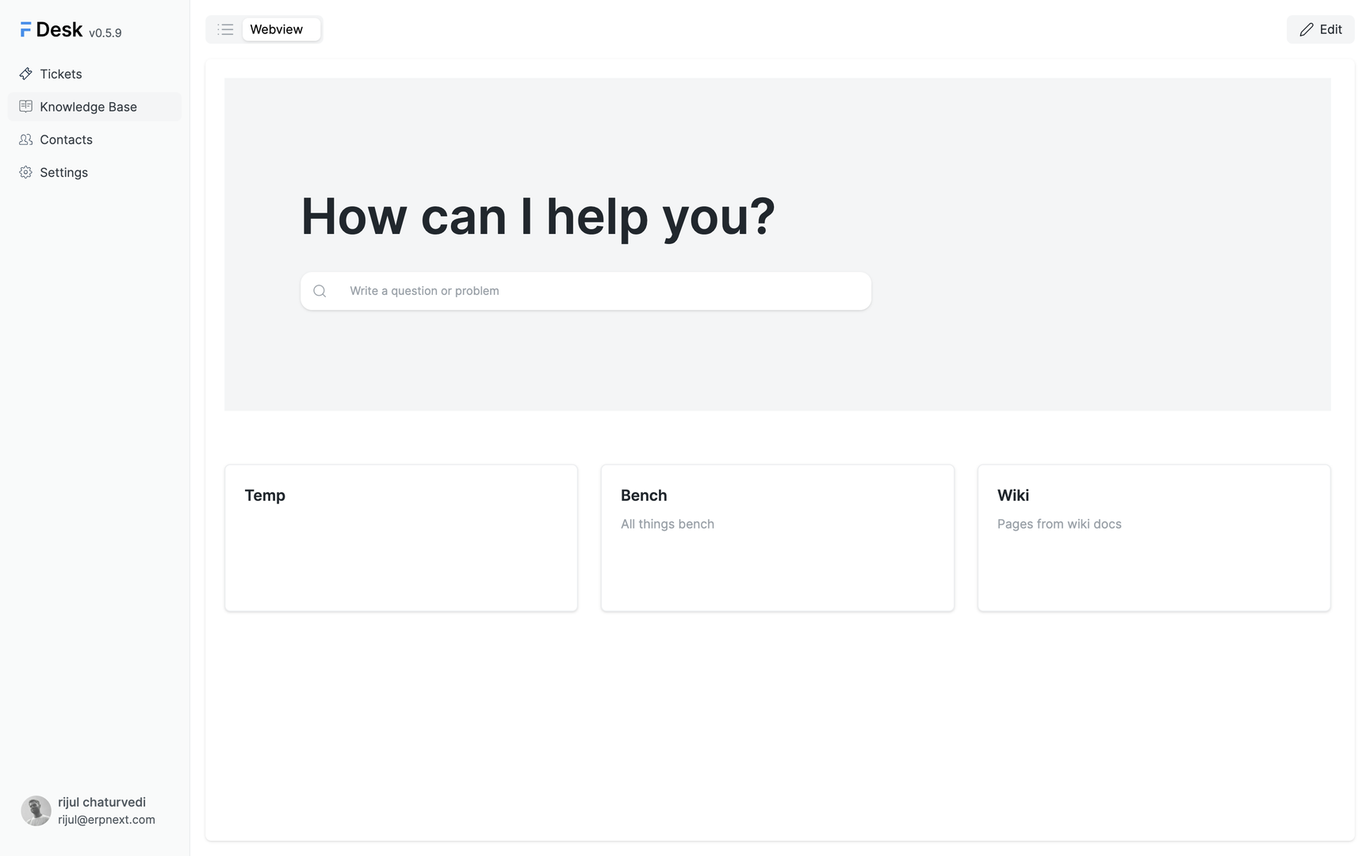The width and height of the screenshot is (1370, 856).
Task: Click 'All things bench' description text
Action: pyautogui.click(x=668, y=524)
